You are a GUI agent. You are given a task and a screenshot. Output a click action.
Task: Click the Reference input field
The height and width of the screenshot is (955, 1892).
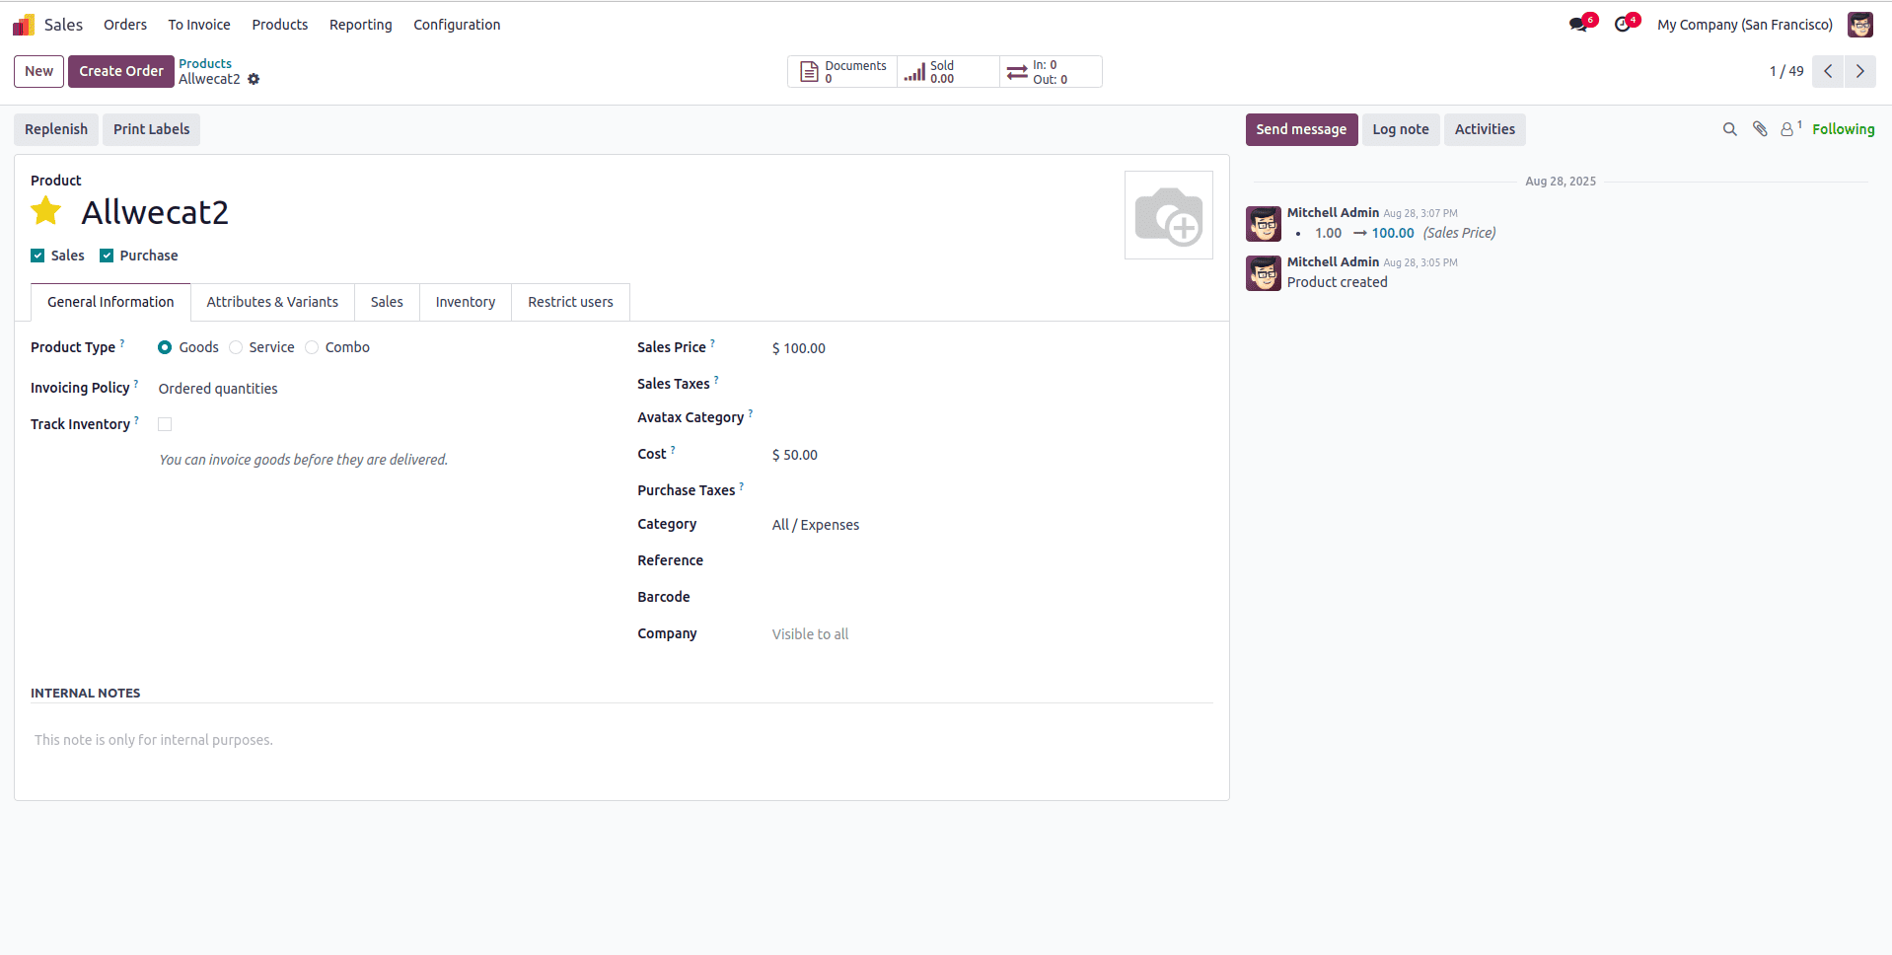(991, 561)
